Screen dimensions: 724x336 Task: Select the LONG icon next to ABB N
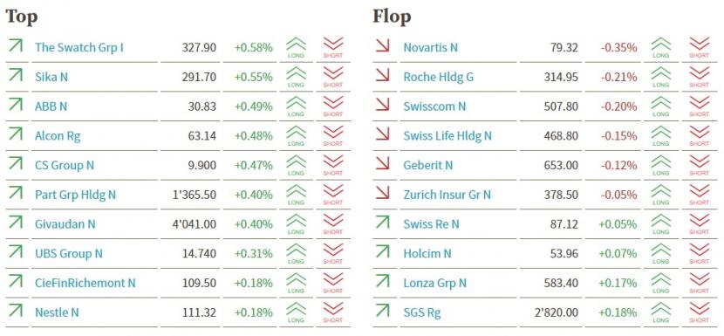coord(296,106)
